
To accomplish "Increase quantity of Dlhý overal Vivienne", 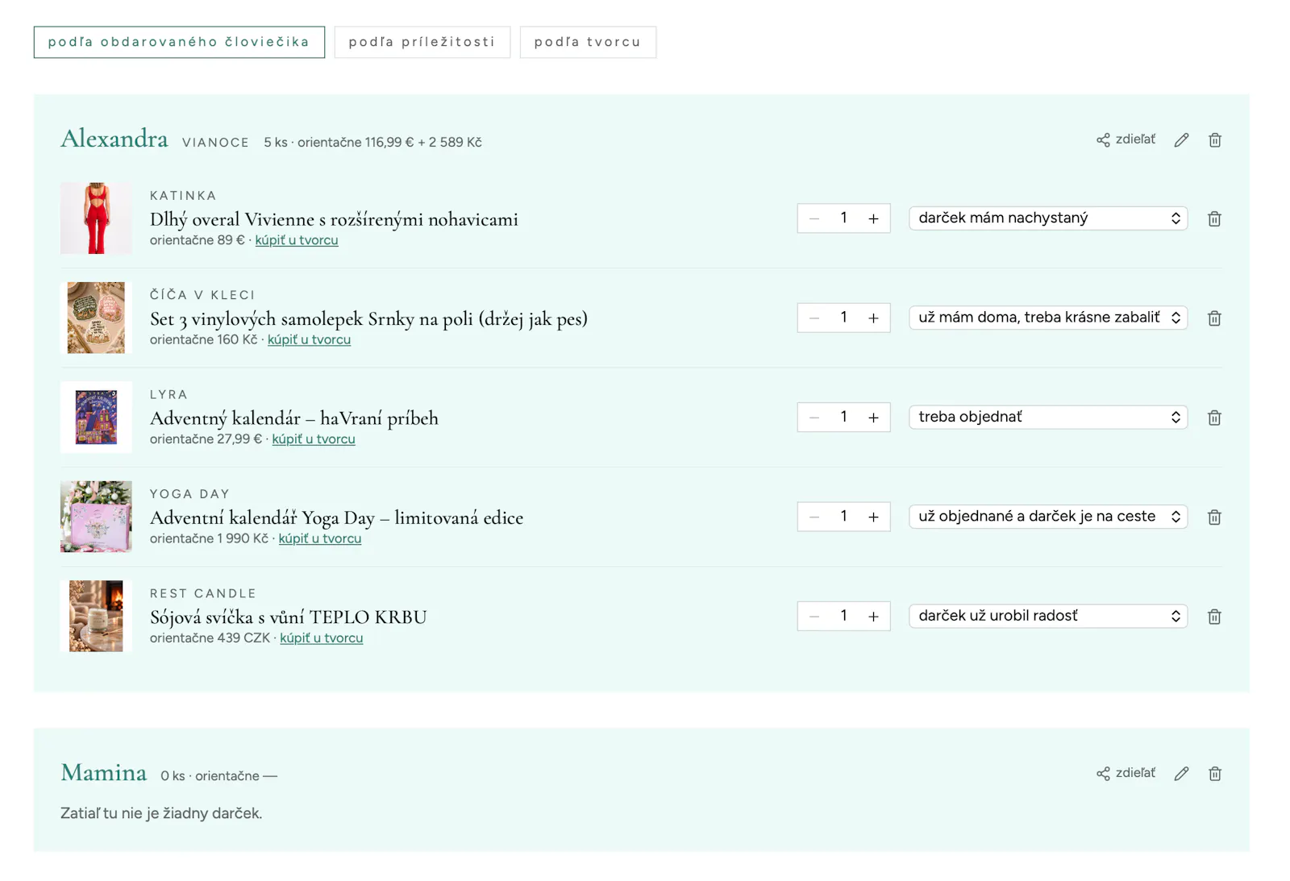I will click(x=873, y=218).
